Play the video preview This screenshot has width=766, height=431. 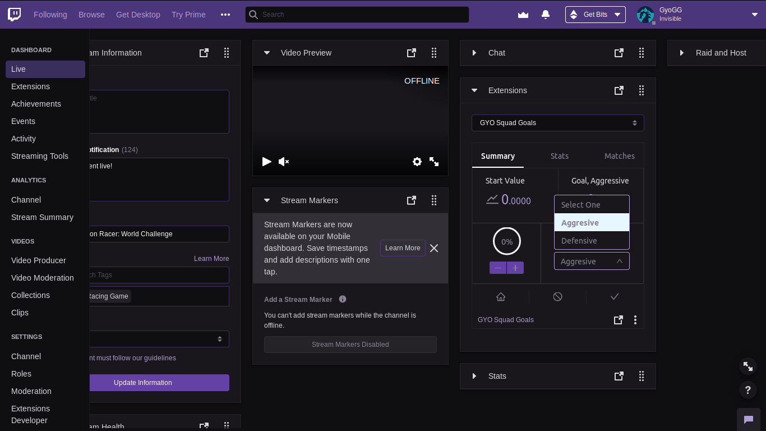click(x=267, y=162)
